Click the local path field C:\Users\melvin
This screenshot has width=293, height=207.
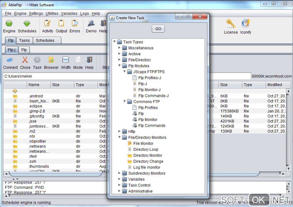coord(55,76)
